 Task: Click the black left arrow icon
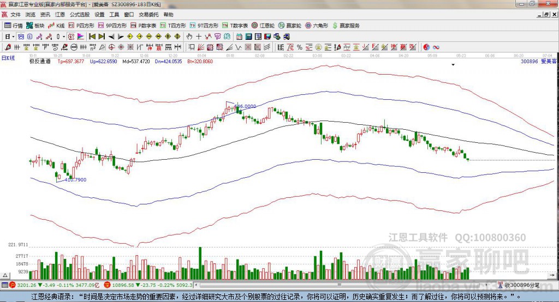111,37
